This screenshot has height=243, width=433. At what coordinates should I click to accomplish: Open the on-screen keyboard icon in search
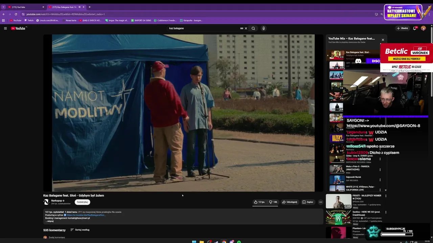pyautogui.click(x=242, y=28)
